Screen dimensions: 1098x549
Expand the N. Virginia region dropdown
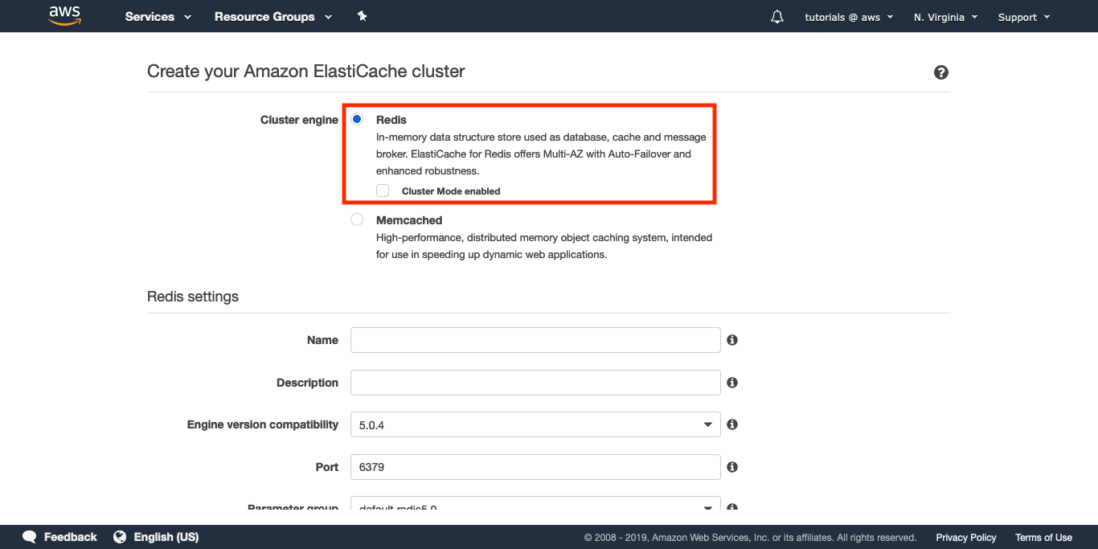945,17
